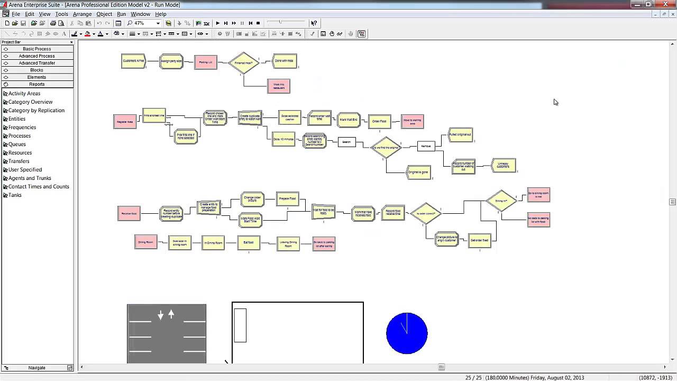The height and width of the screenshot is (381, 677).
Task: Click the Break/Command icon next to animate
Action: coord(207,23)
